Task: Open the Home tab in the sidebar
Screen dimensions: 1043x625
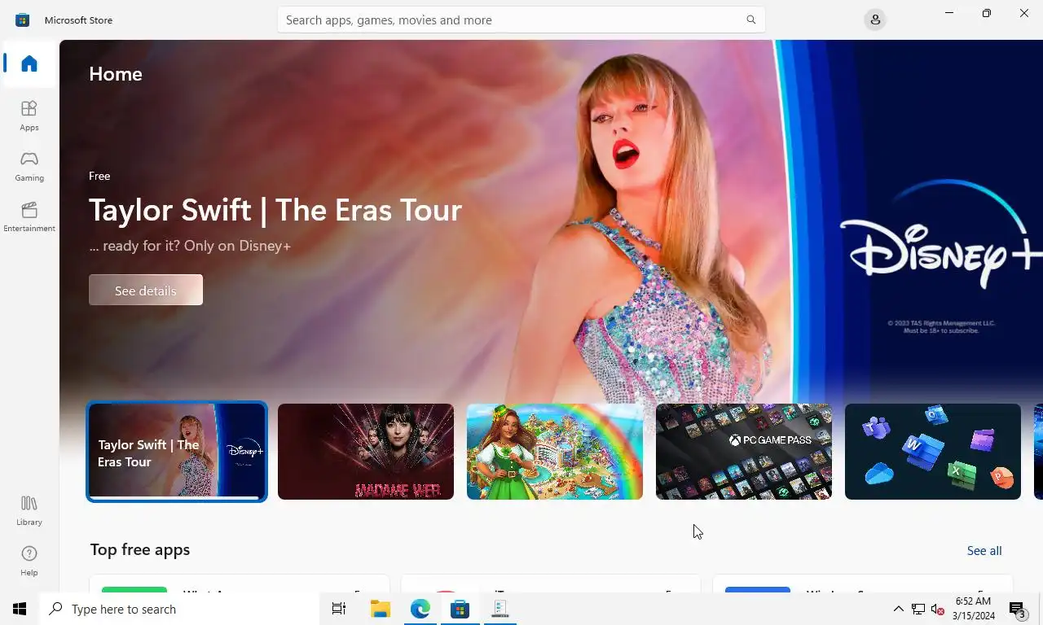Action: click(29, 63)
